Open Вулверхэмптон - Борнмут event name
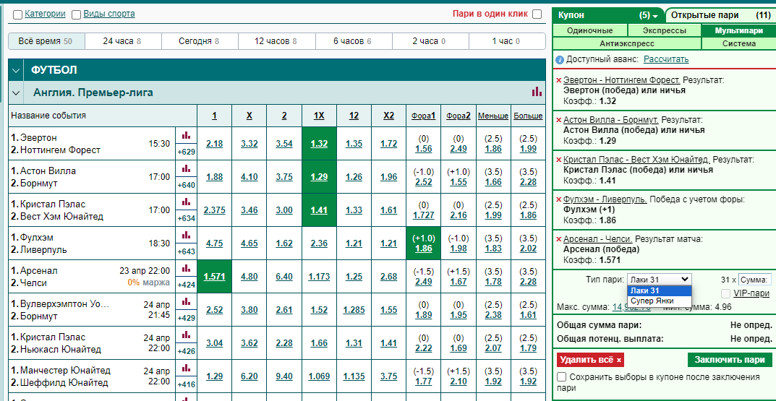The height and width of the screenshot is (401, 776). tap(59, 310)
